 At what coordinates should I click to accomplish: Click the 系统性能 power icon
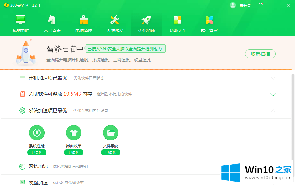(x=37, y=133)
